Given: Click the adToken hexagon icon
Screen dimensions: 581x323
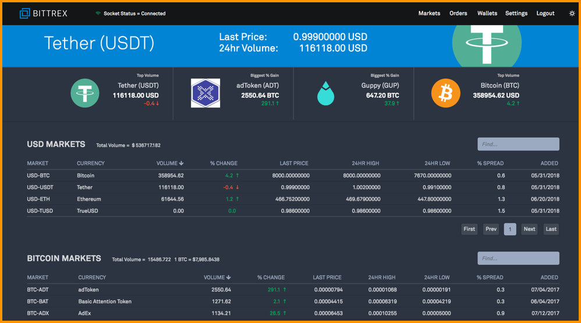Looking at the screenshot, I should click(206, 93).
